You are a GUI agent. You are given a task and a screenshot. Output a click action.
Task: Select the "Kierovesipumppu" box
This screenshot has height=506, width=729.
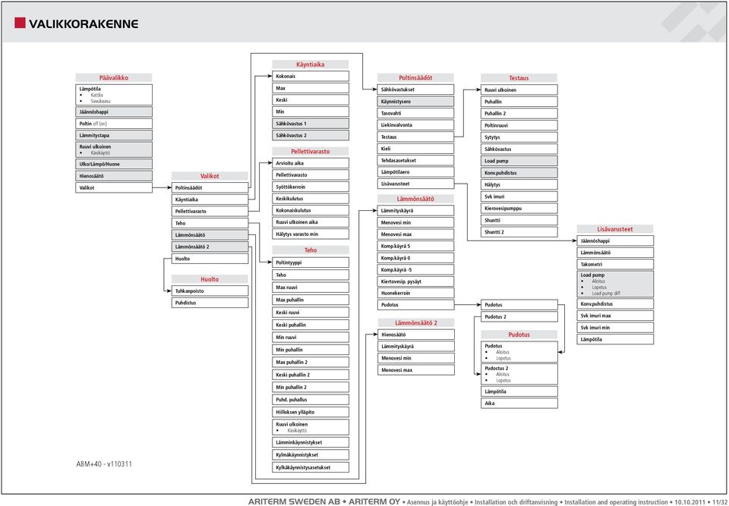tap(519, 208)
